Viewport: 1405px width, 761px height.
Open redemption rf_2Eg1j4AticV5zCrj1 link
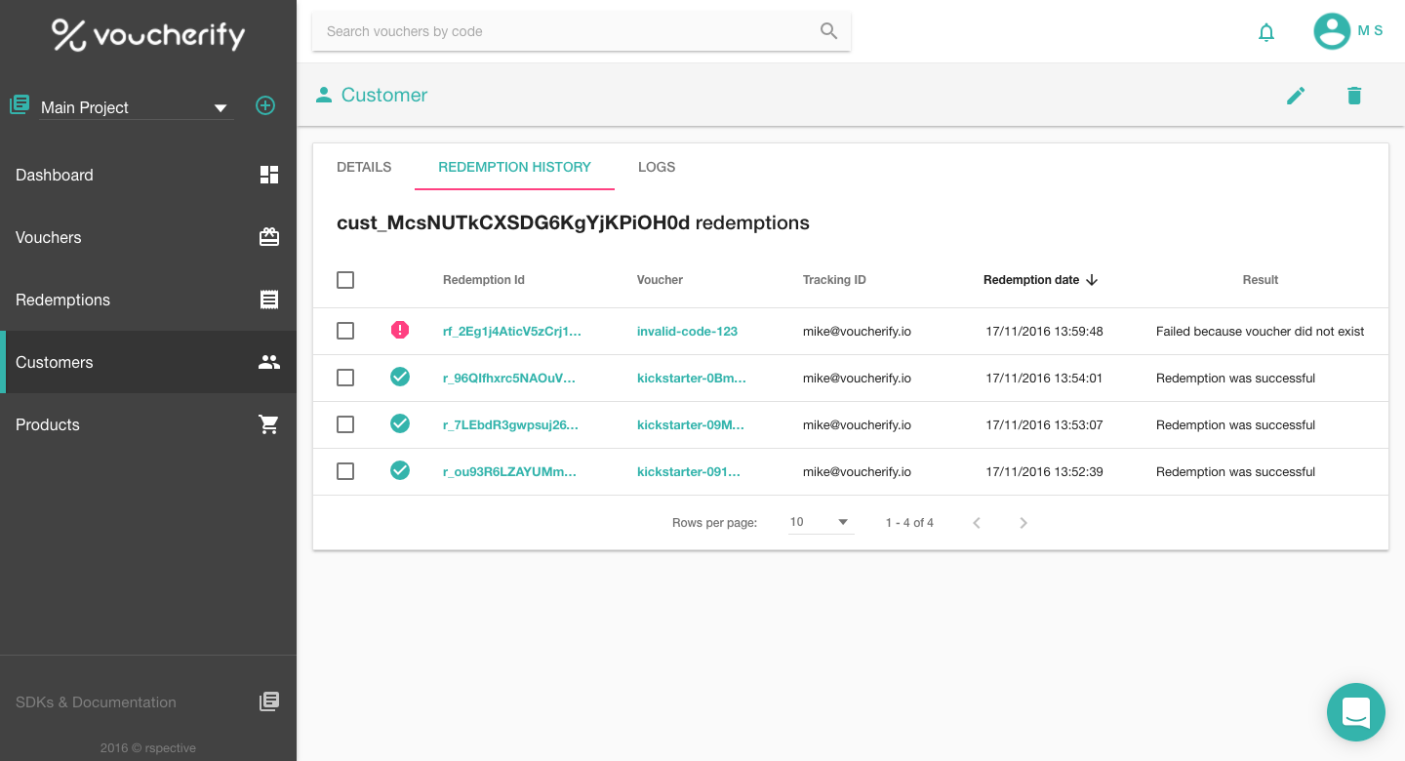point(511,331)
